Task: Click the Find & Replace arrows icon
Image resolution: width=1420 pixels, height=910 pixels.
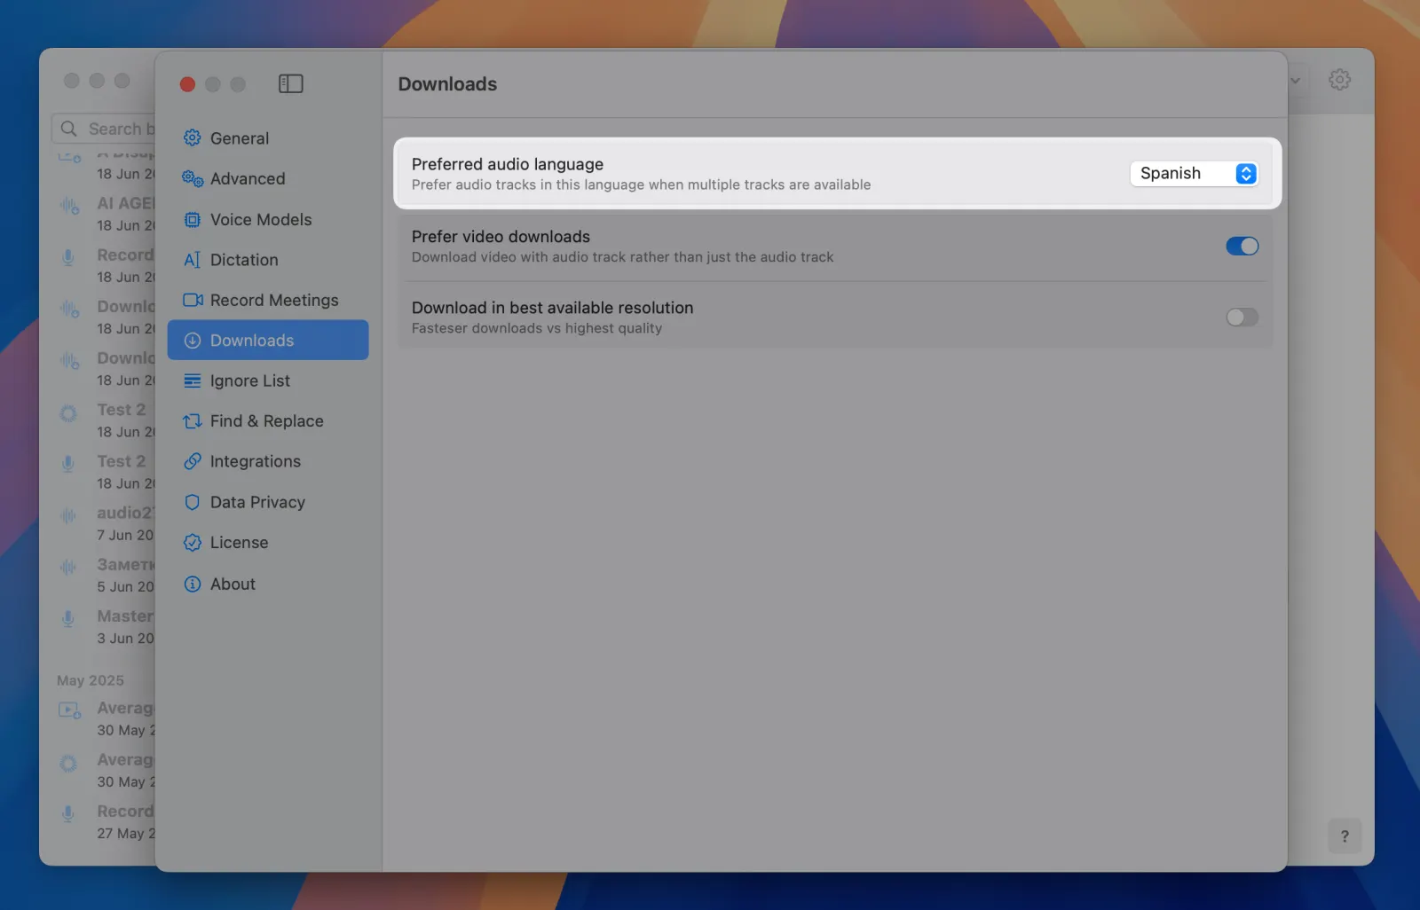Action: [x=192, y=421]
